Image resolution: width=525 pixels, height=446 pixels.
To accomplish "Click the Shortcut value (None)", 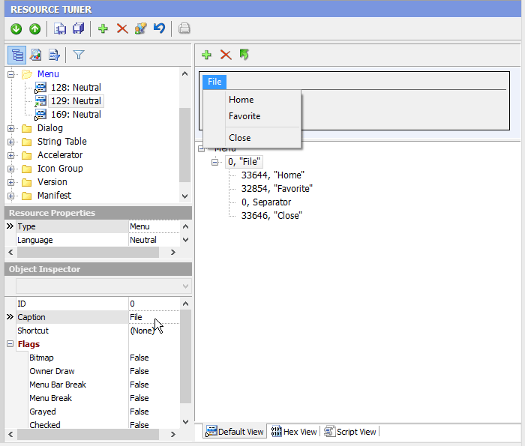I will [x=154, y=331].
